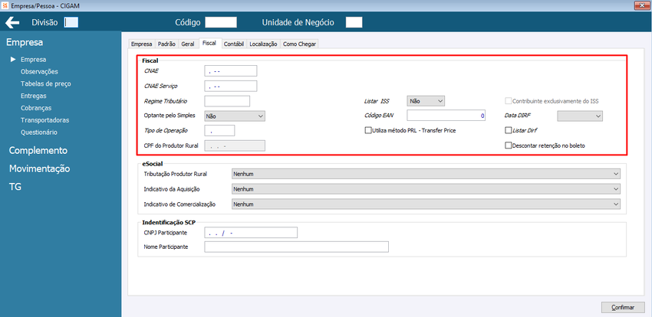
Task: Open the Localização tab
Action: 263,44
